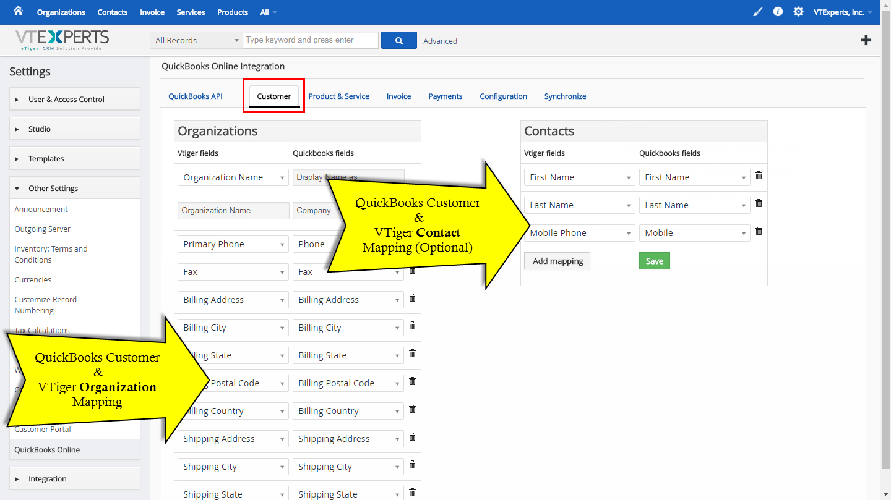Delete the Billing Postal Code mapping
Screen dimensions: 891x500
[412, 381]
